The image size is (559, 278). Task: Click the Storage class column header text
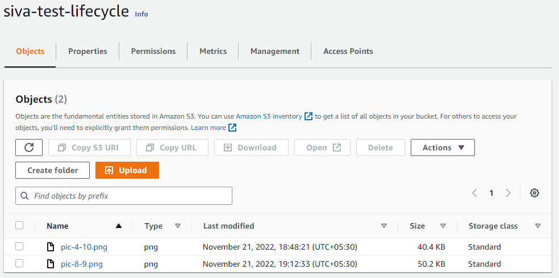493,226
